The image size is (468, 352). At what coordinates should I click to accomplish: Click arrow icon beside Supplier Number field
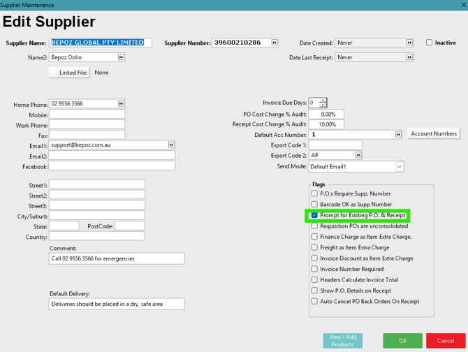[x=275, y=43]
